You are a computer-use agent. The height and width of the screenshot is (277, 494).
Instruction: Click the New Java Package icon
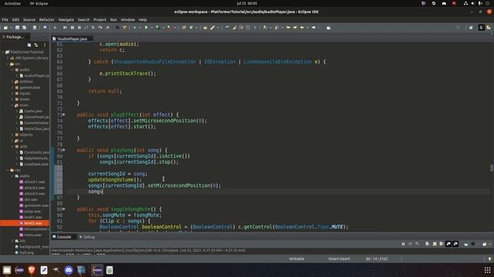(184, 28)
